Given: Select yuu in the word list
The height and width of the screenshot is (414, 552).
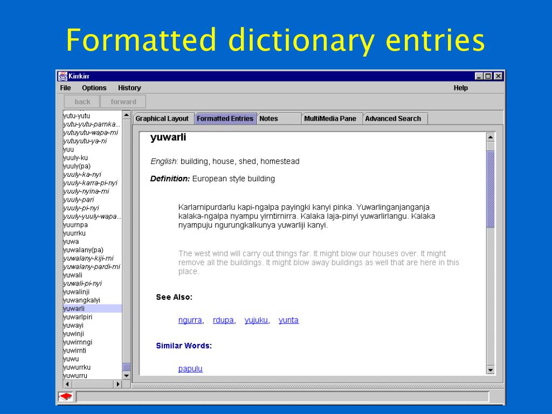Looking at the screenshot, I should coord(92,149).
